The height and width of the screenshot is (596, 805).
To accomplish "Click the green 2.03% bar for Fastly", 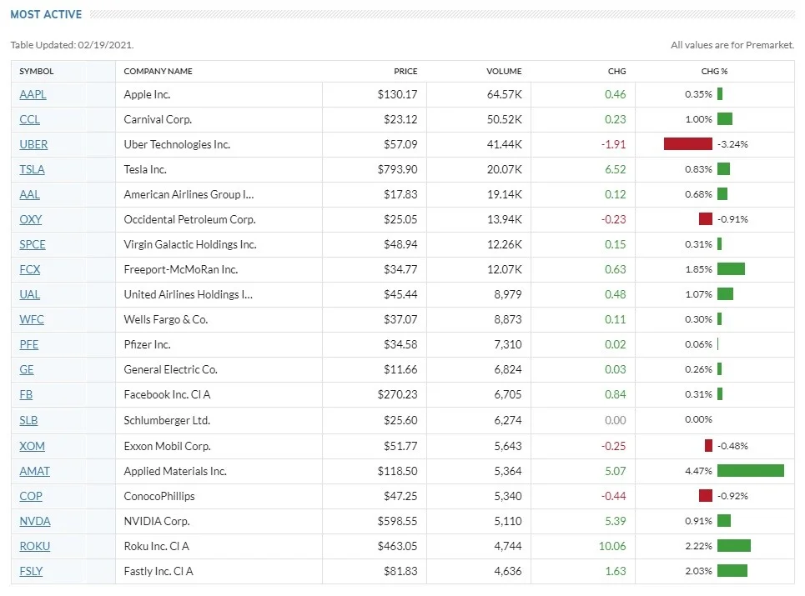I will pos(732,571).
